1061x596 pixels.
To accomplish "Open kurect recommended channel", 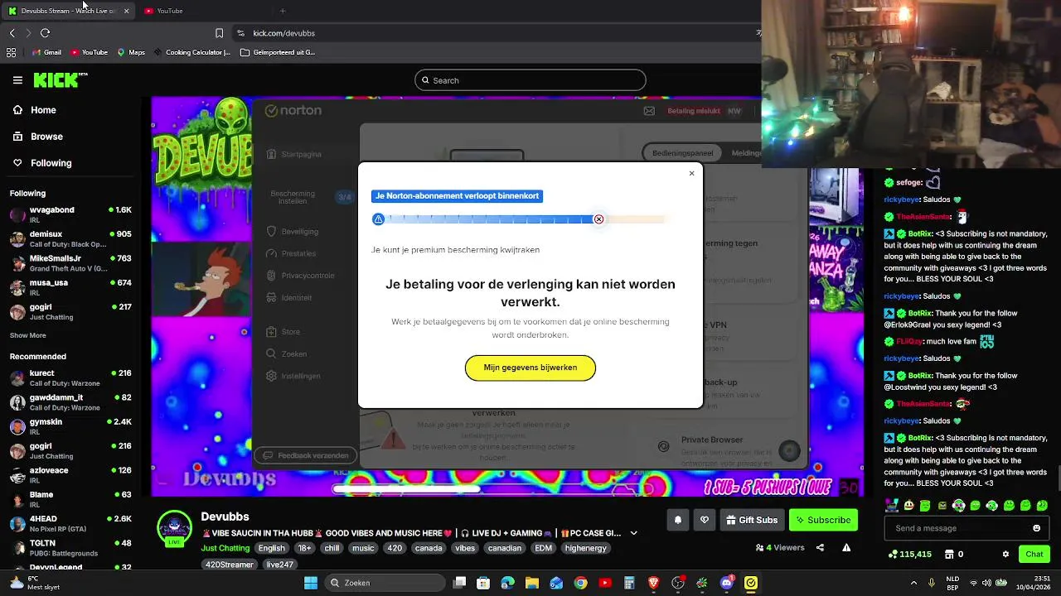I will pyautogui.click(x=70, y=377).
